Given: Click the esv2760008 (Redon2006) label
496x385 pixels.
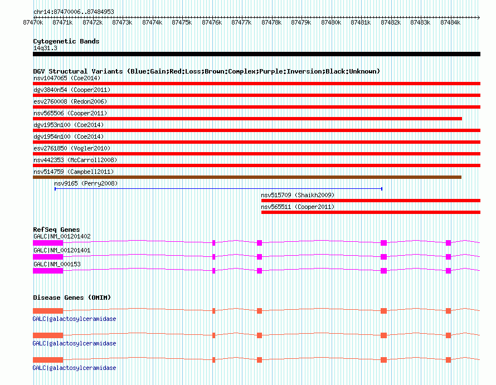Looking at the screenshot, I should tap(70, 101).
